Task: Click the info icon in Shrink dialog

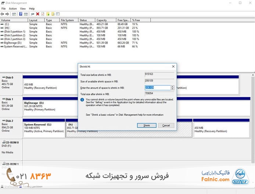Action: (x=82, y=99)
